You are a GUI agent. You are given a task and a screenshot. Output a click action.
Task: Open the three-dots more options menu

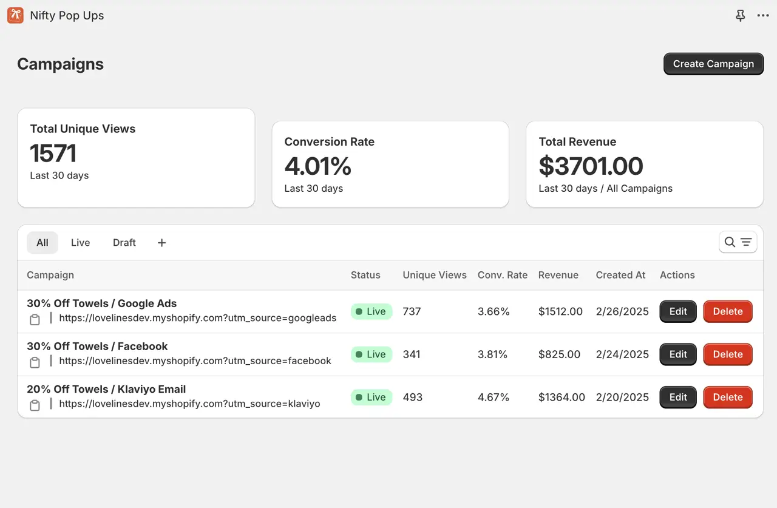pyautogui.click(x=763, y=16)
